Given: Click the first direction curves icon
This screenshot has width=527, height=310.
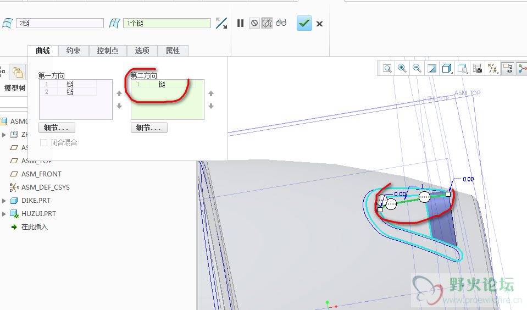Looking at the screenshot, I should point(7,23).
